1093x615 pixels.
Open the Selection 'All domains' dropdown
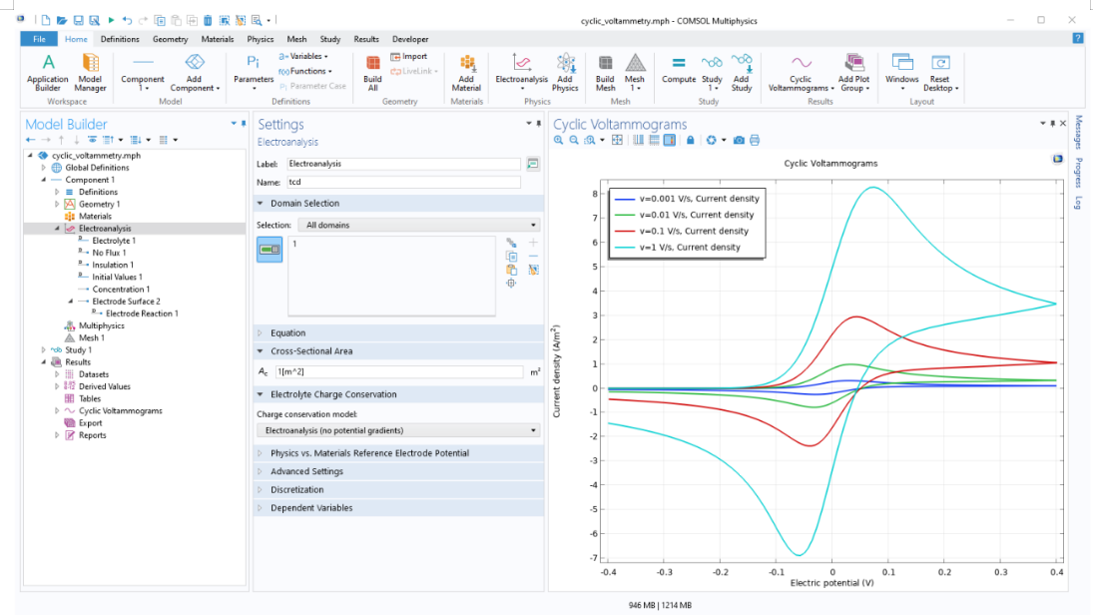tap(419, 226)
